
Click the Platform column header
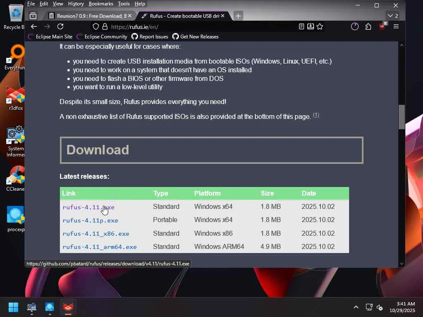pos(207,193)
